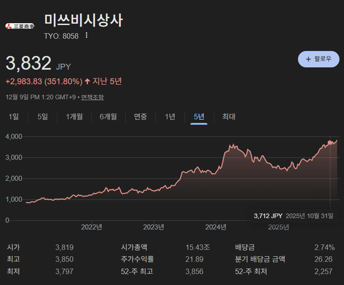Click the 배당금 value 2.74%

coord(324,248)
